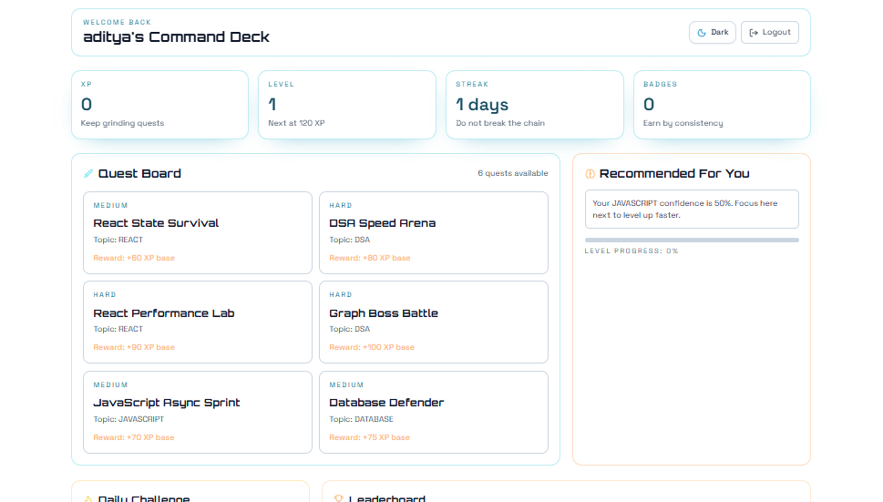
Task: Click the 'Reward: +100 XP base' text
Action: click(372, 347)
